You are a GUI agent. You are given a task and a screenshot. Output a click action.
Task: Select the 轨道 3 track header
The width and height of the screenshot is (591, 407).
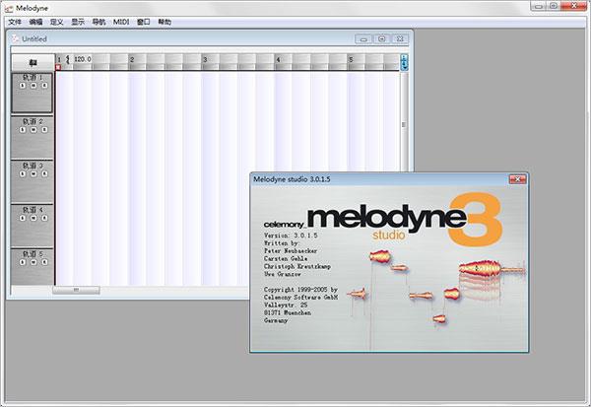[33, 181]
